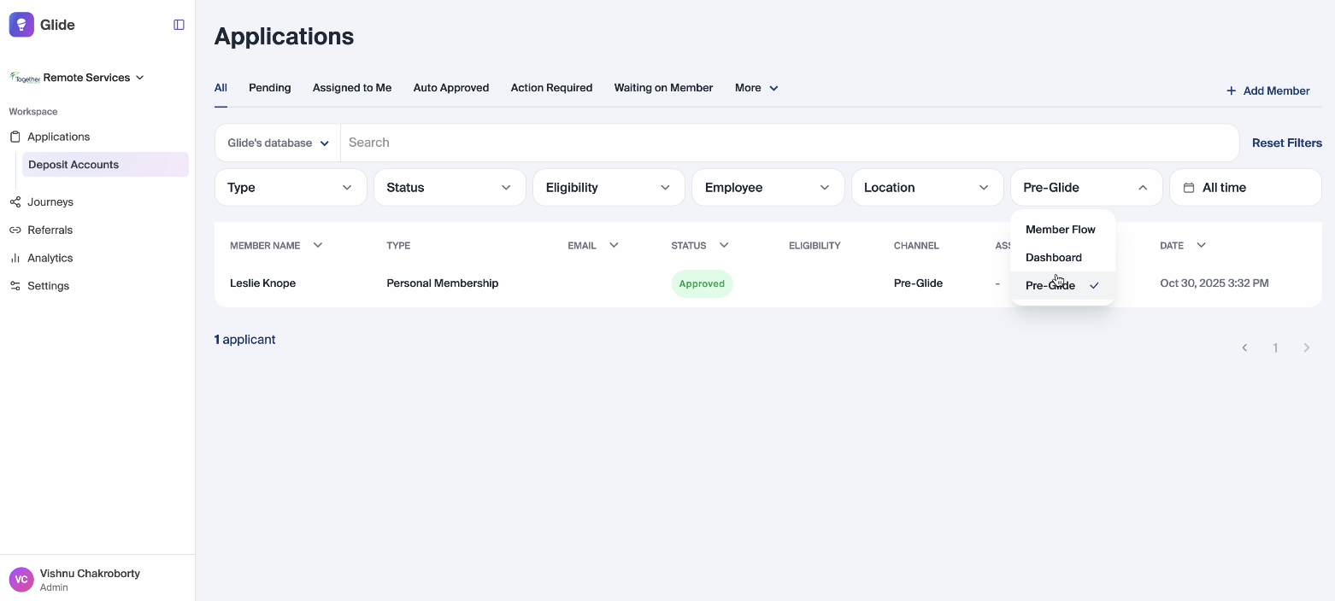Open Settings from the sidebar

click(48, 286)
